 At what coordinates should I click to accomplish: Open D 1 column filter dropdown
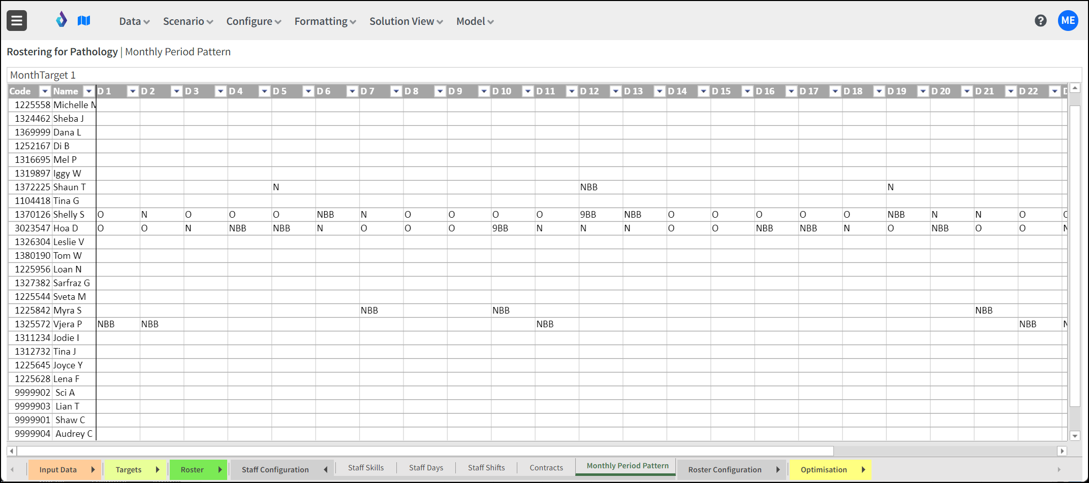tap(133, 91)
